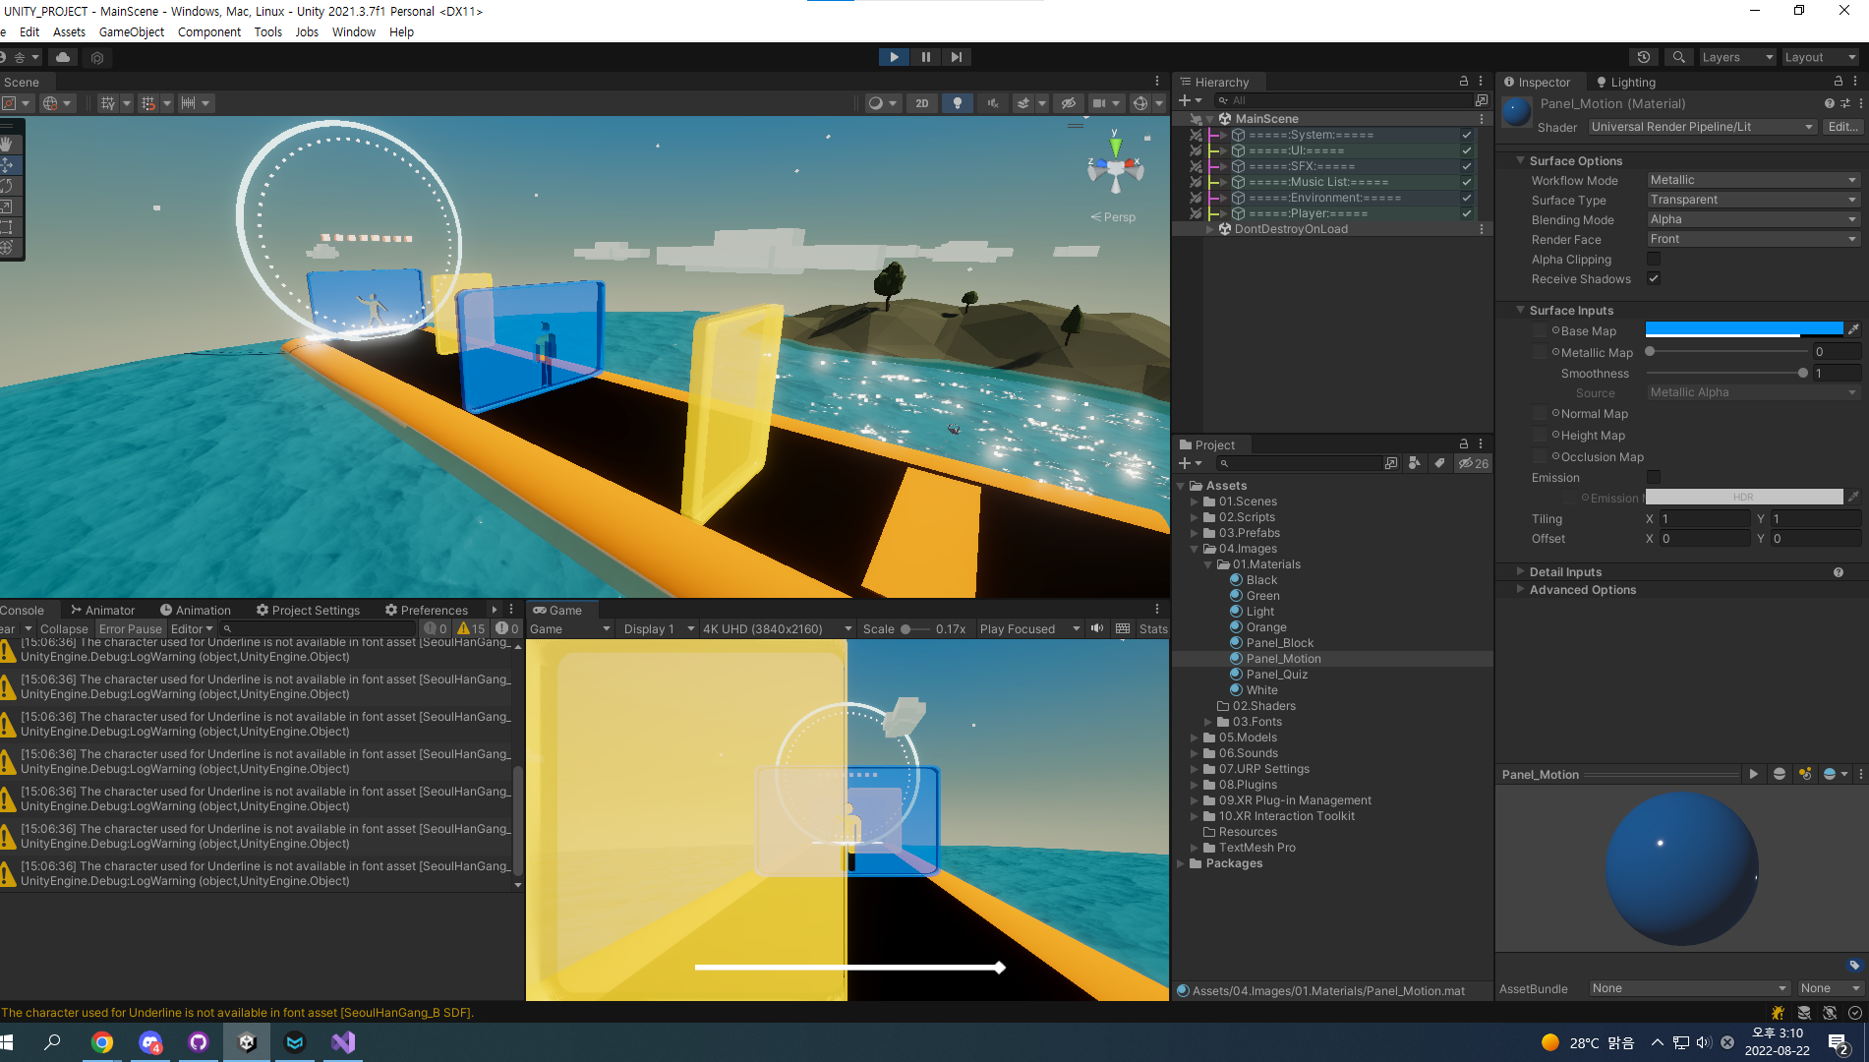Toggle Alpha Clipping checkbox
Viewport: 1869px width, 1062px height.
click(x=1654, y=259)
